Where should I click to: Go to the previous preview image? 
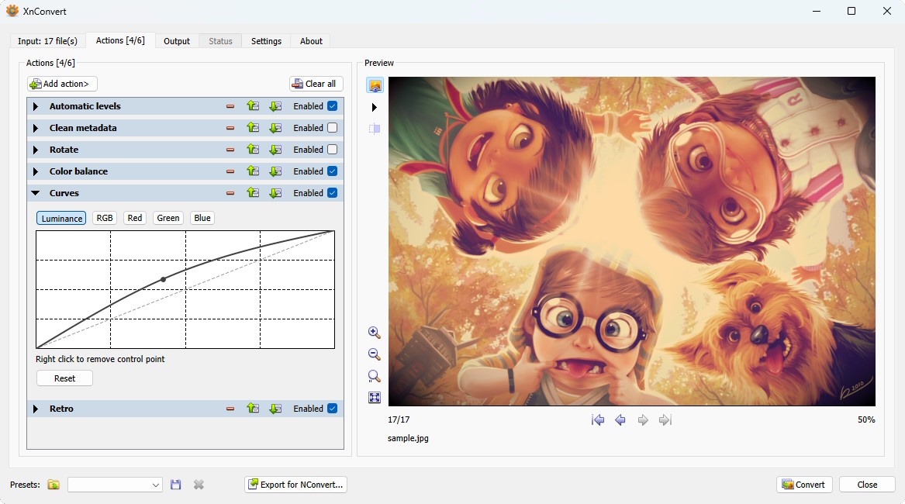620,420
